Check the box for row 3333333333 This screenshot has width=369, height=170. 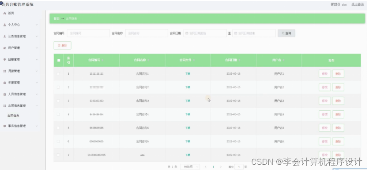click(58, 101)
